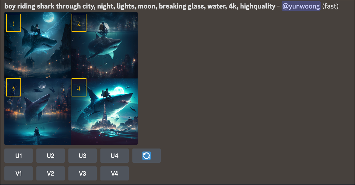Open the top-left shark image with moon
Screen dimensions: 355x185
coord(38,45)
